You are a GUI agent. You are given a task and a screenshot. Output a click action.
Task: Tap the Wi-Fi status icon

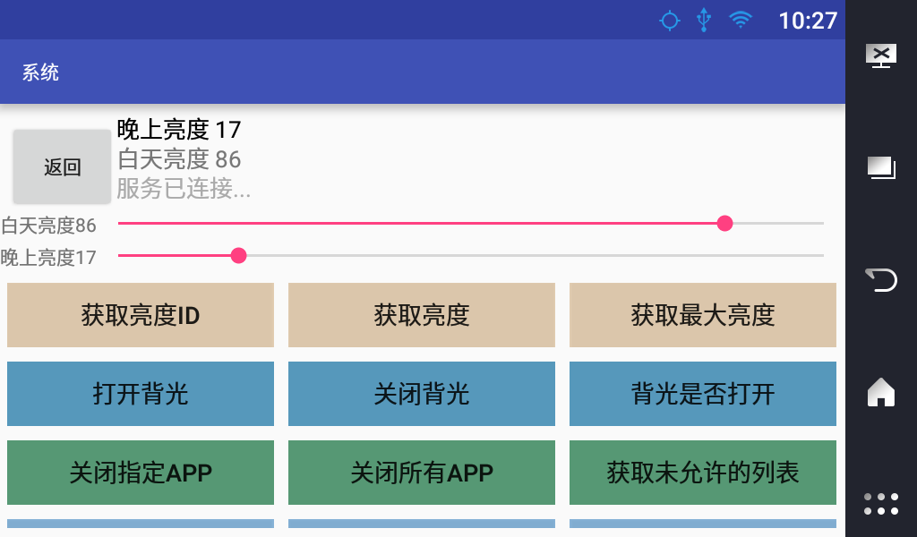pos(741,20)
